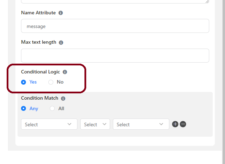Click the All label under Condition Match
The width and height of the screenshot is (225, 164).
[x=61, y=108]
